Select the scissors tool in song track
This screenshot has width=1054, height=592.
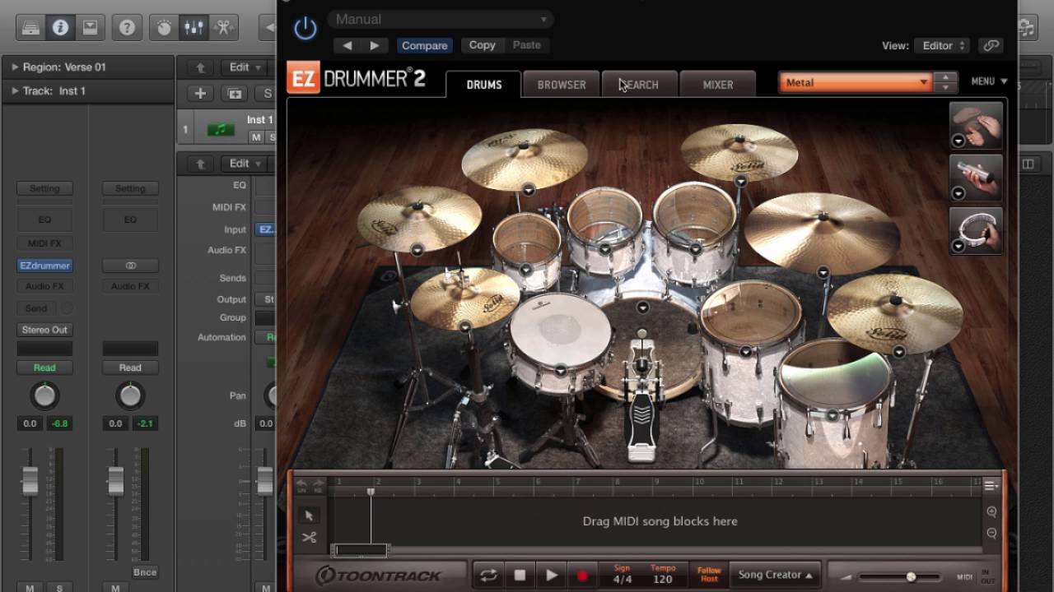[309, 538]
